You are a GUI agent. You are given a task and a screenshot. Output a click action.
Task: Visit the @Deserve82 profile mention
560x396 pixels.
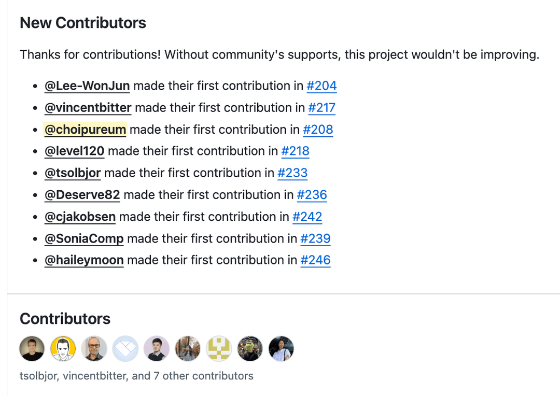(x=82, y=195)
